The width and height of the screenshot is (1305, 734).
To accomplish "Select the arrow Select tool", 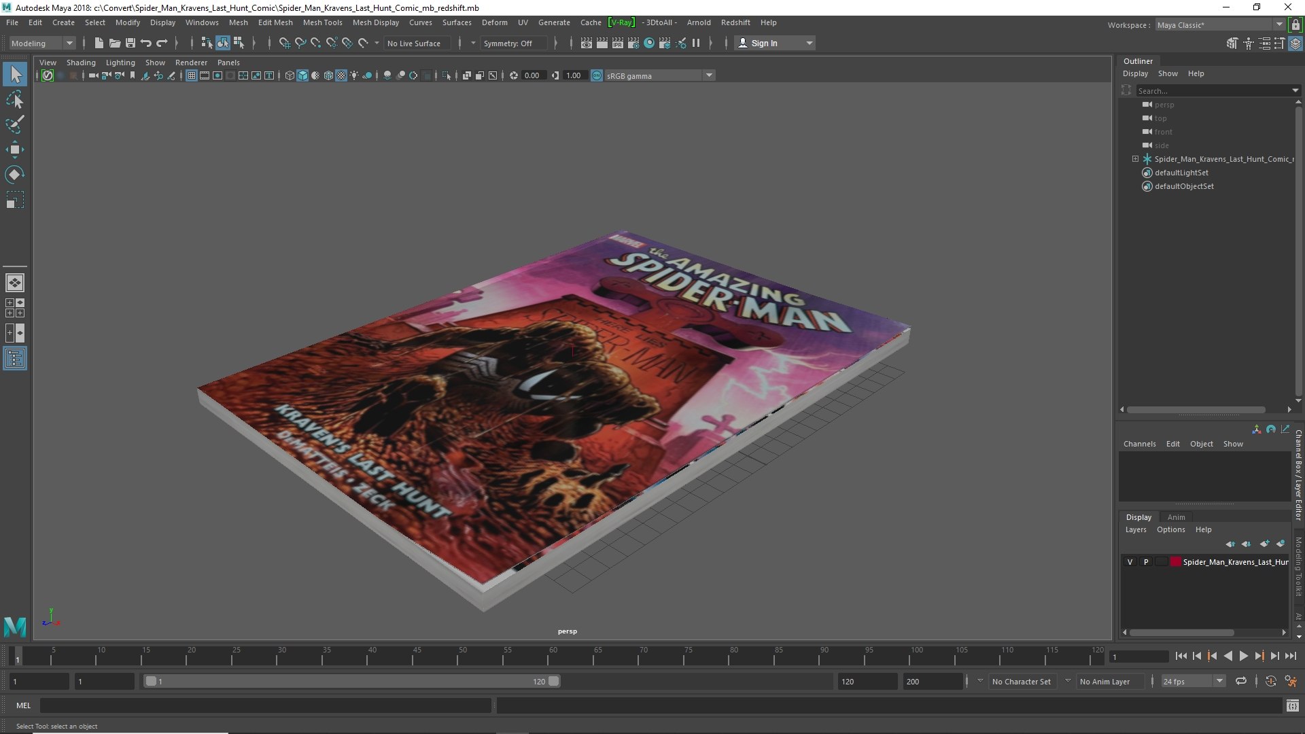I will 15,74.
